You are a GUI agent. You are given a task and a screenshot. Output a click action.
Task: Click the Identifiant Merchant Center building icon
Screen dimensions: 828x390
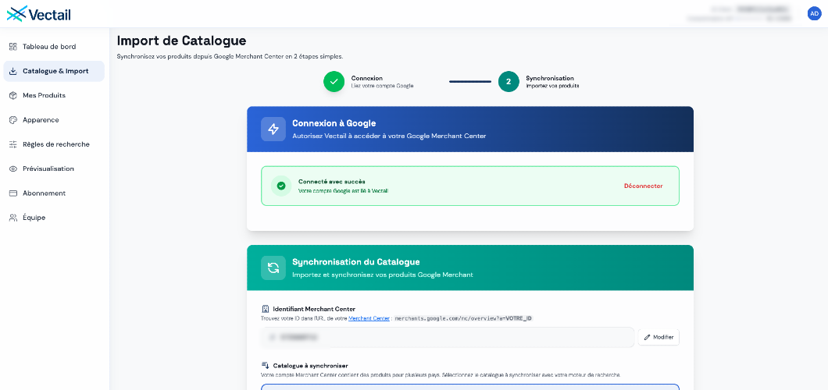tap(266, 309)
